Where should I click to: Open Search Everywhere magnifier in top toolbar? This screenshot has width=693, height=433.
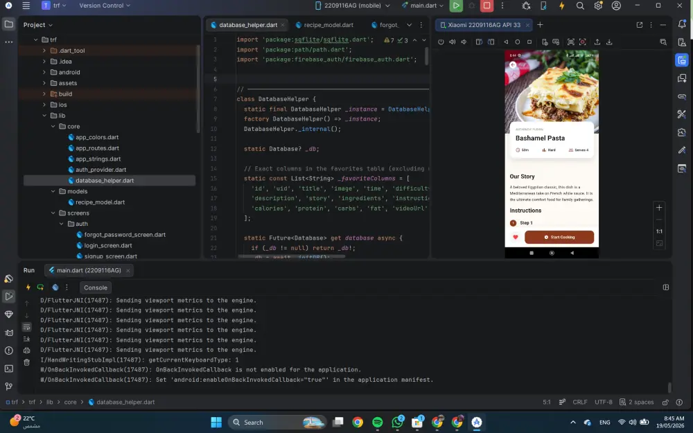580,6
